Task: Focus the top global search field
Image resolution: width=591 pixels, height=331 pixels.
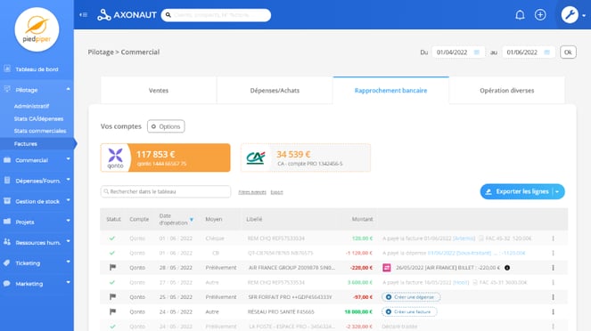Action: 216,15
